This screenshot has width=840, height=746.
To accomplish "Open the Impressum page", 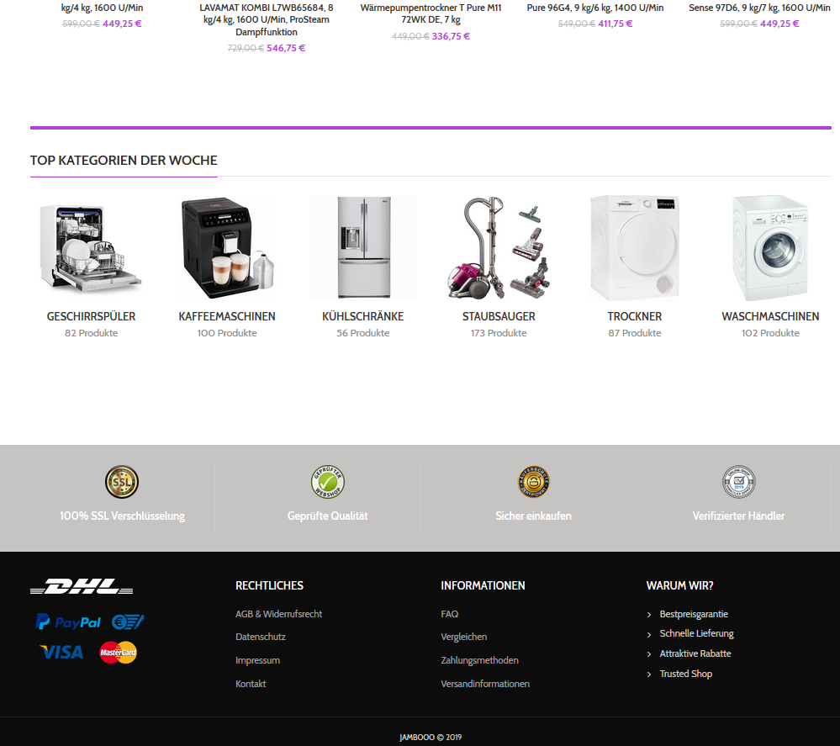I will [257, 660].
